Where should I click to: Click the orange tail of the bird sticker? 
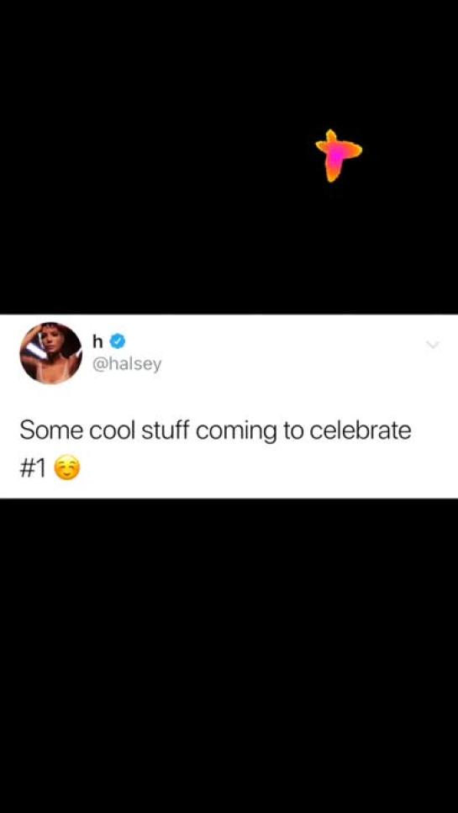pos(332,173)
